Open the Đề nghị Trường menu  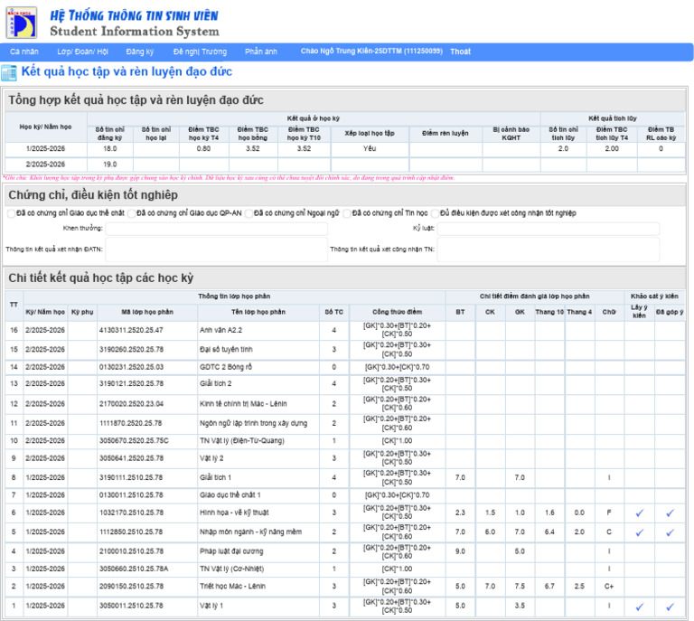pos(200,52)
